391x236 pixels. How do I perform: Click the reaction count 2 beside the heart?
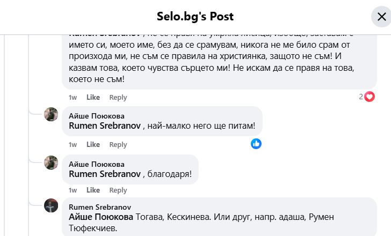(x=361, y=97)
